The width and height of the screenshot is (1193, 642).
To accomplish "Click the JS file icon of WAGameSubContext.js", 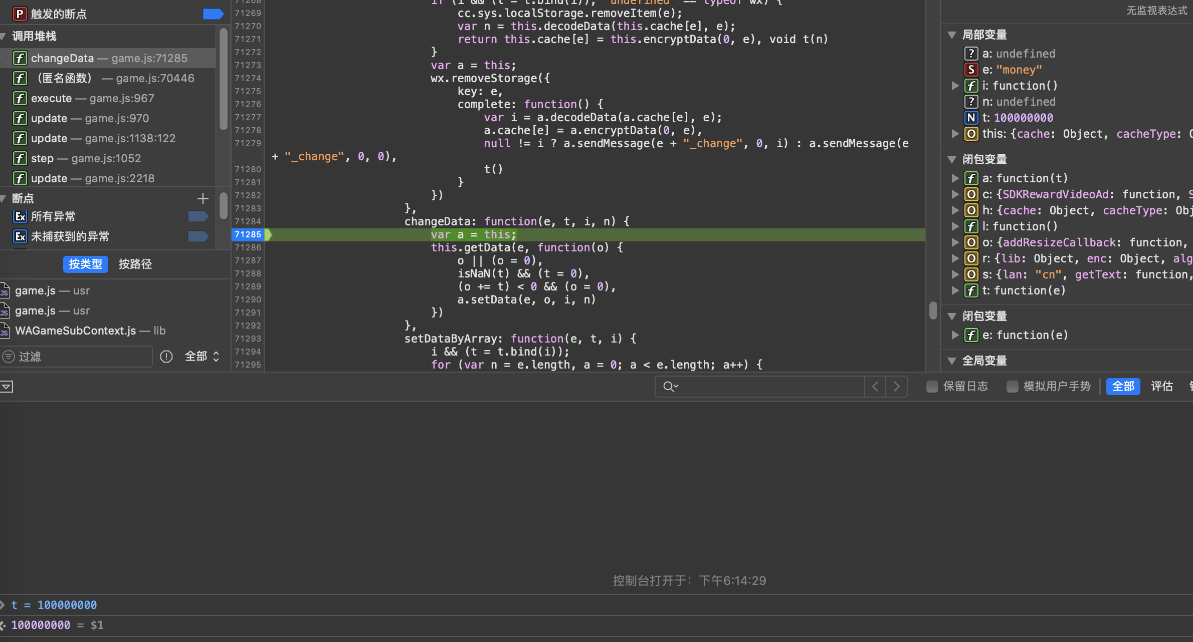I will 5,331.
